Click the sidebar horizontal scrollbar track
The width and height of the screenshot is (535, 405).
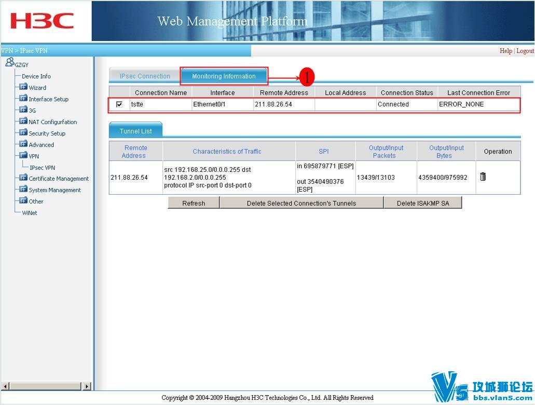pos(46,386)
